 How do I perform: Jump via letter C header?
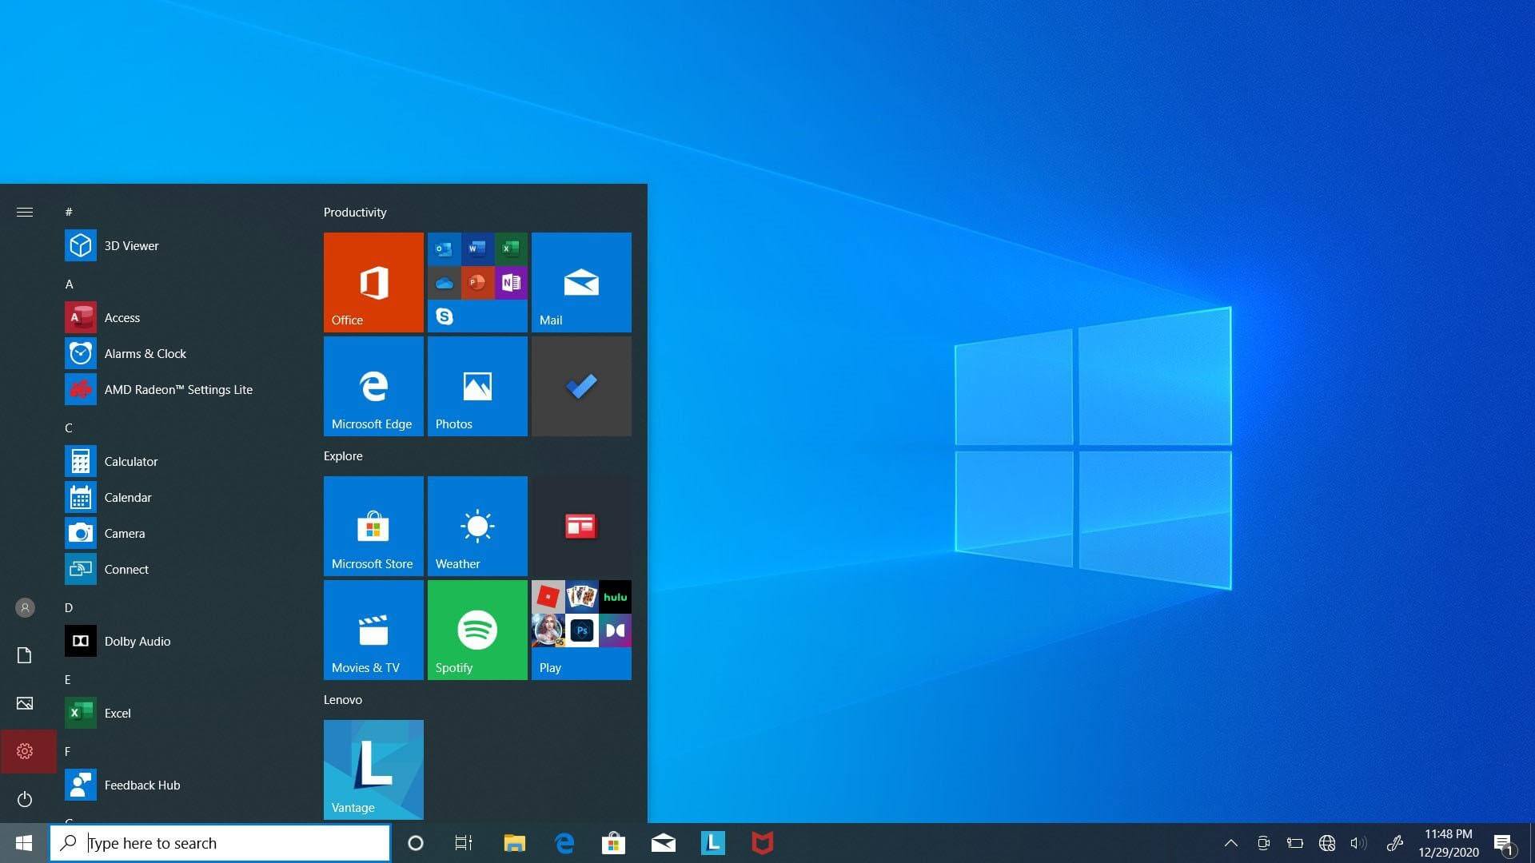click(69, 428)
